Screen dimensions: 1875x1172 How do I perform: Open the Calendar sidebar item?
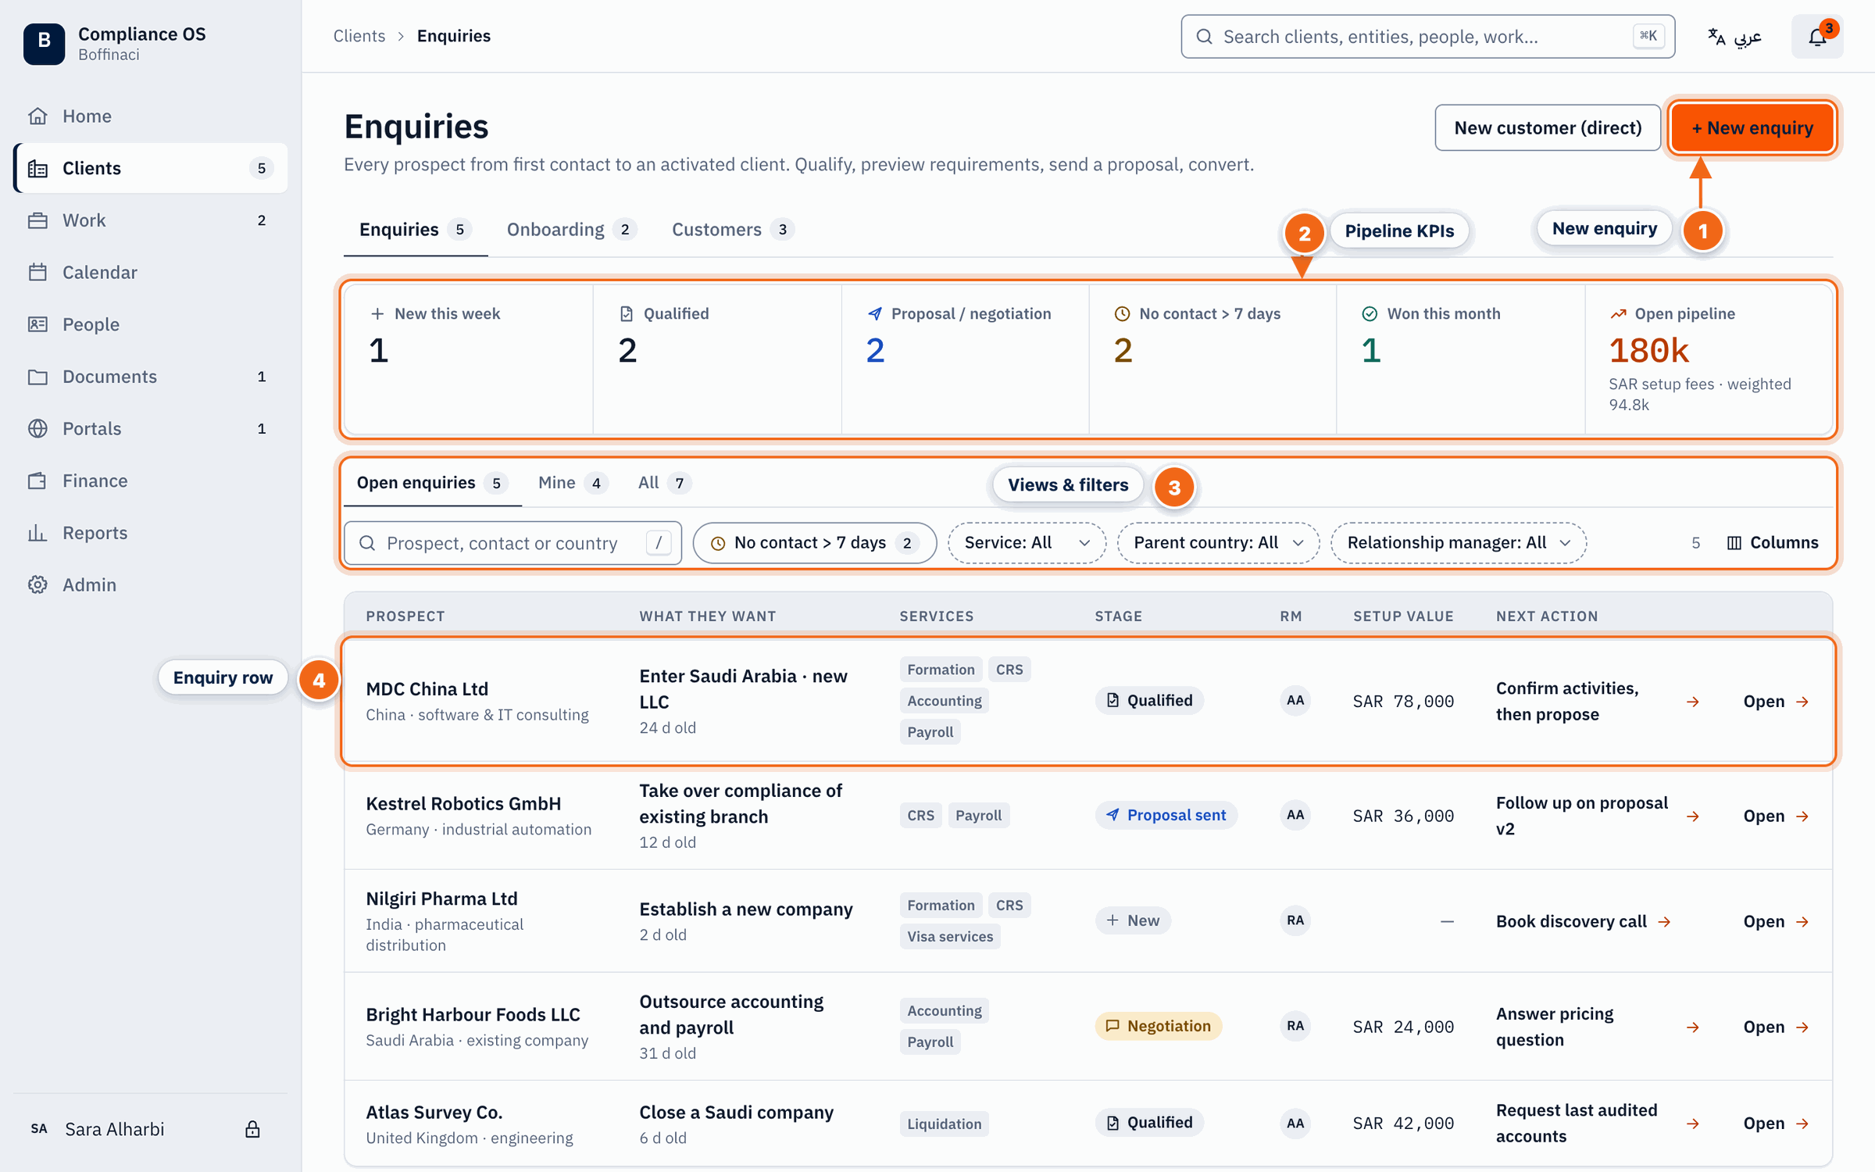click(x=150, y=273)
